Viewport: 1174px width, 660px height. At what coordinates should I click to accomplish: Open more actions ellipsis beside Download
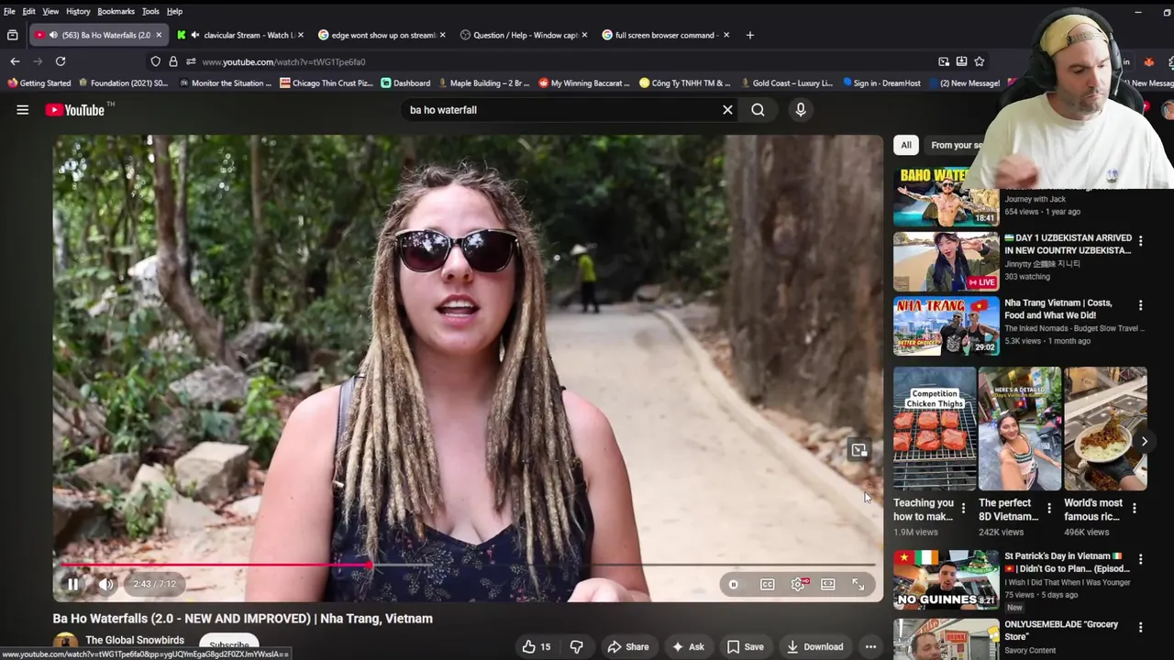click(870, 646)
